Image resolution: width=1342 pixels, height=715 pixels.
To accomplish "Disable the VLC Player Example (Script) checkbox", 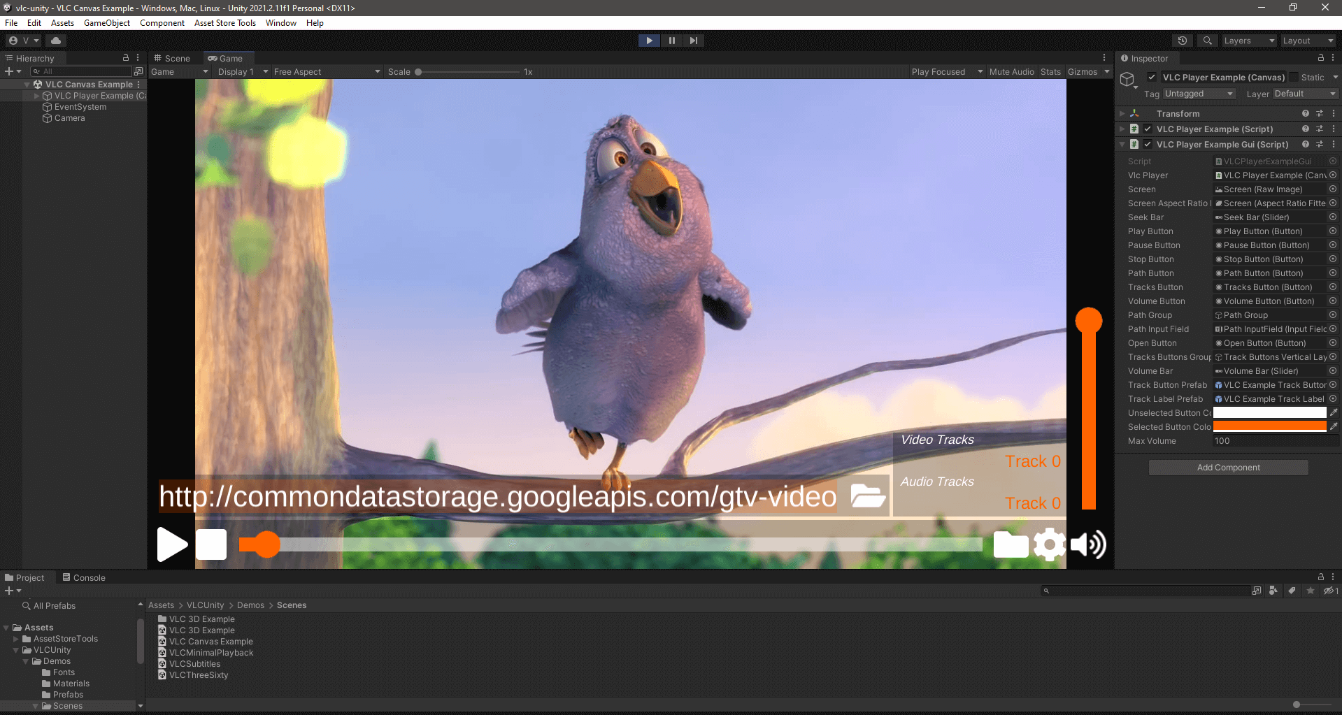I will click(1148, 129).
